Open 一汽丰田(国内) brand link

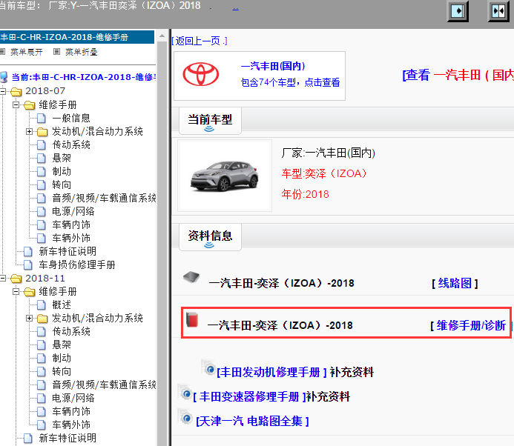(273, 66)
